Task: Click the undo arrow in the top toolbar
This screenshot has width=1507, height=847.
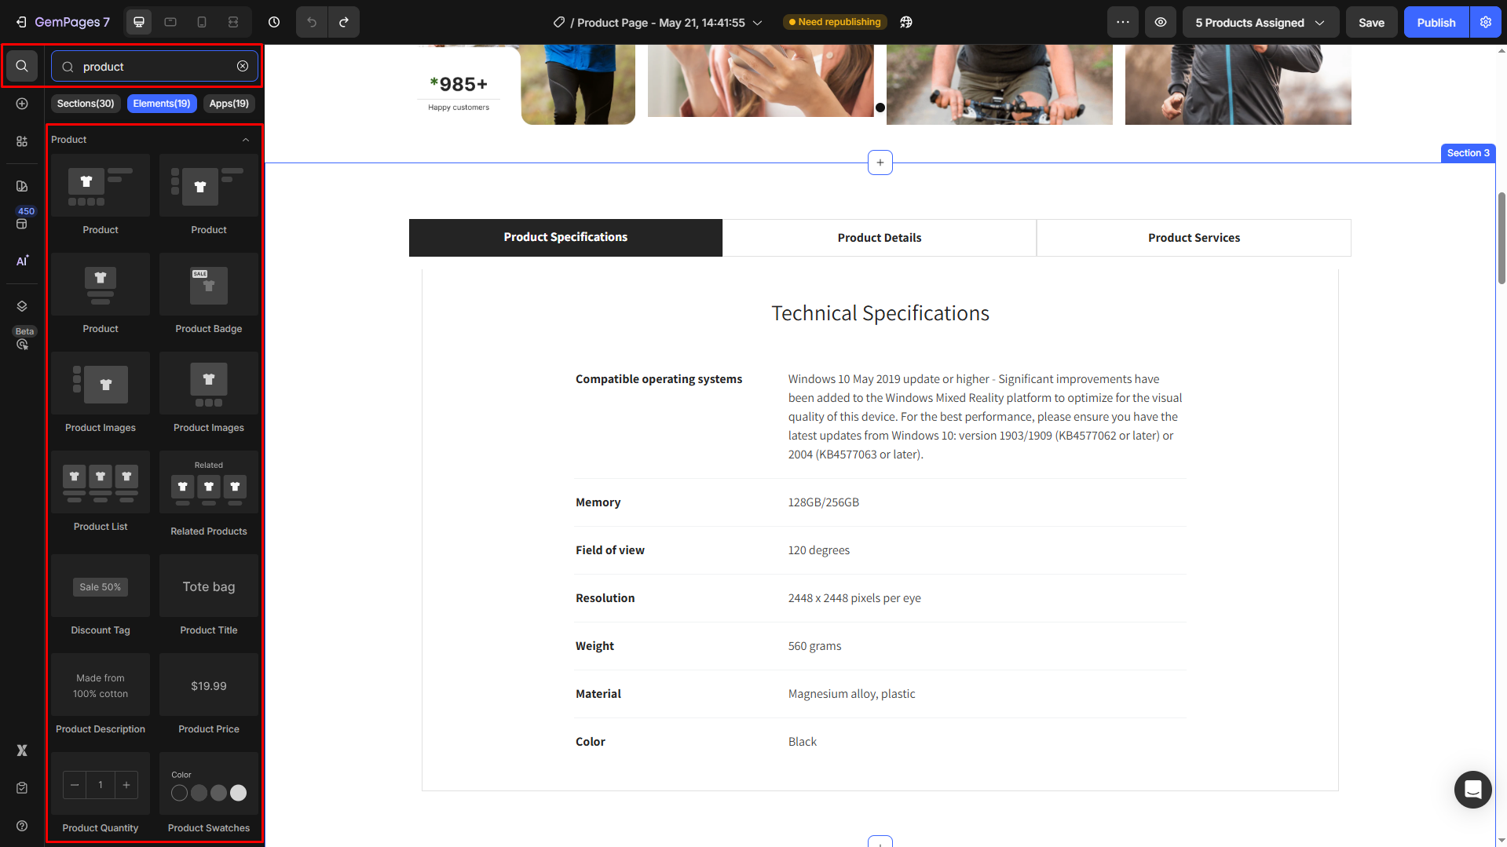Action: 312,22
